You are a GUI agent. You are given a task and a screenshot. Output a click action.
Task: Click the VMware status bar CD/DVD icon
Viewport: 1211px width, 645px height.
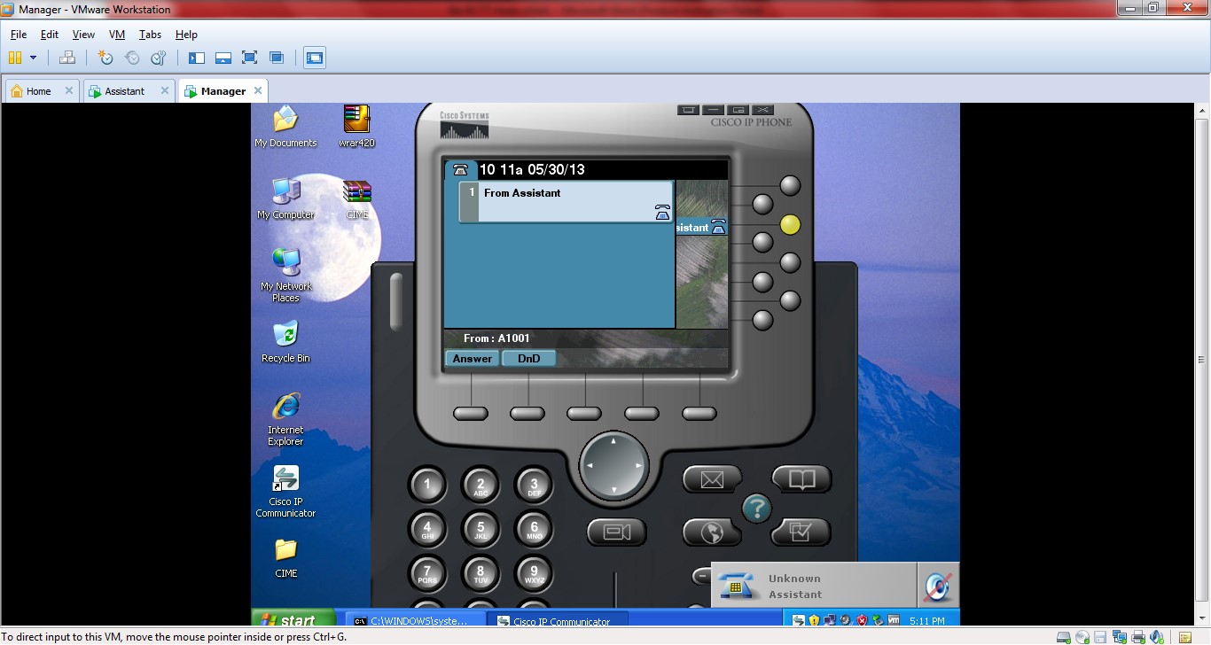point(1082,637)
